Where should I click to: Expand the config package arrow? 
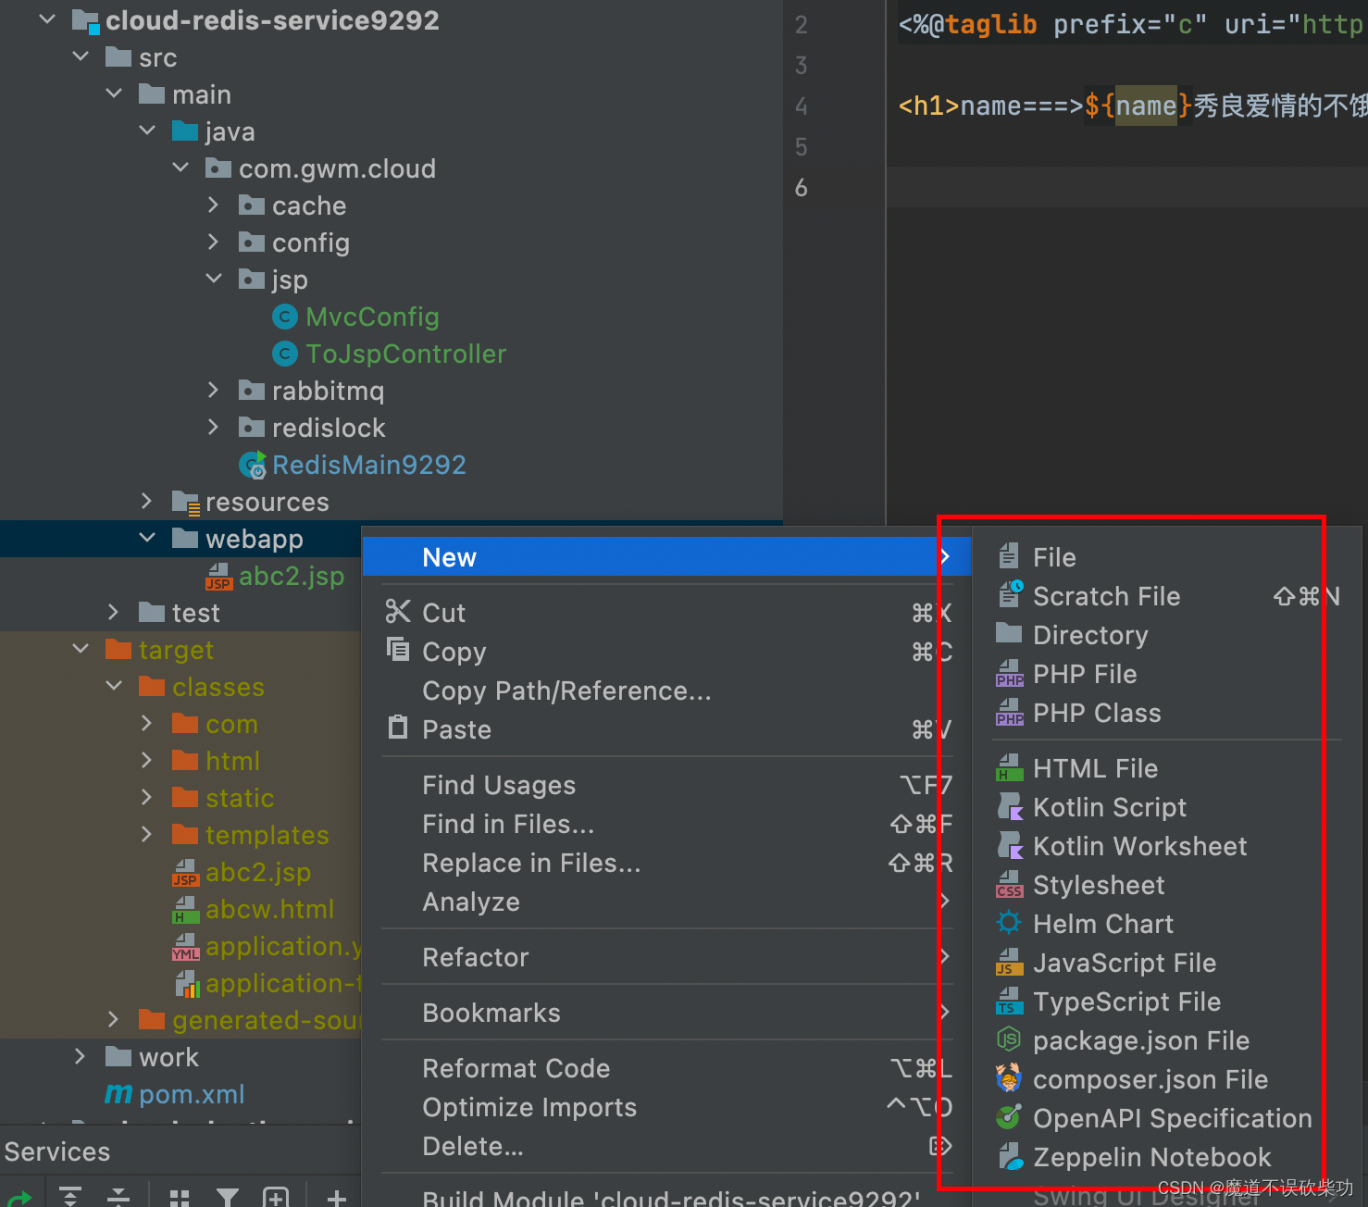214,242
